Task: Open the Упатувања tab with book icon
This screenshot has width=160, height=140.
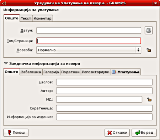Action: pos(126,72)
